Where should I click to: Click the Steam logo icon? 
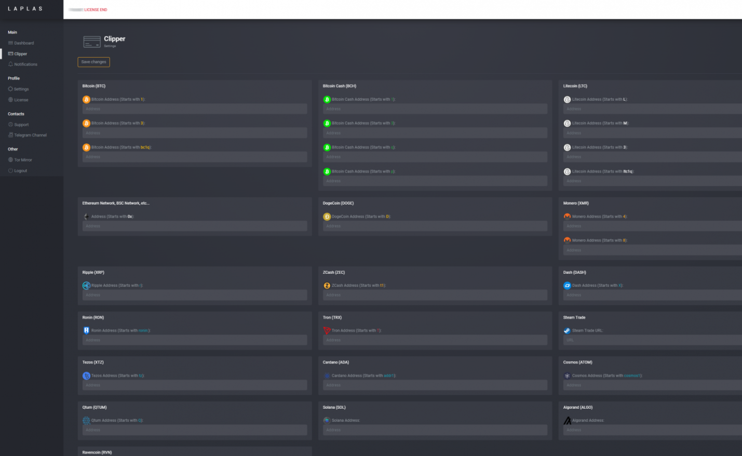[567, 330]
